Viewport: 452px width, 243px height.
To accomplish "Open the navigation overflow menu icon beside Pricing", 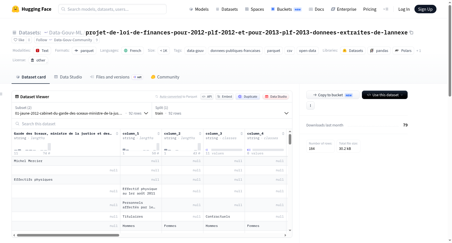I will (x=386, y=9).
